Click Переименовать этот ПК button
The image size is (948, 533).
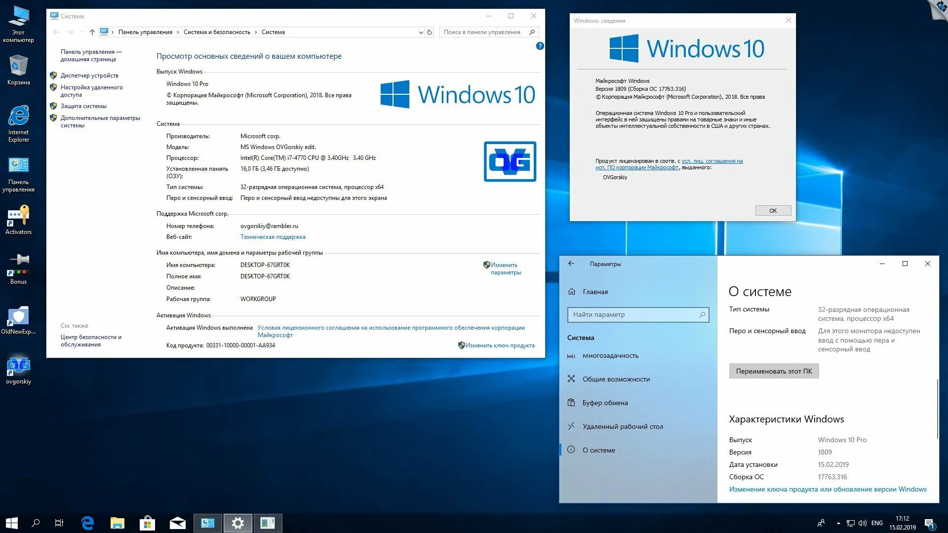pos(774,371)
